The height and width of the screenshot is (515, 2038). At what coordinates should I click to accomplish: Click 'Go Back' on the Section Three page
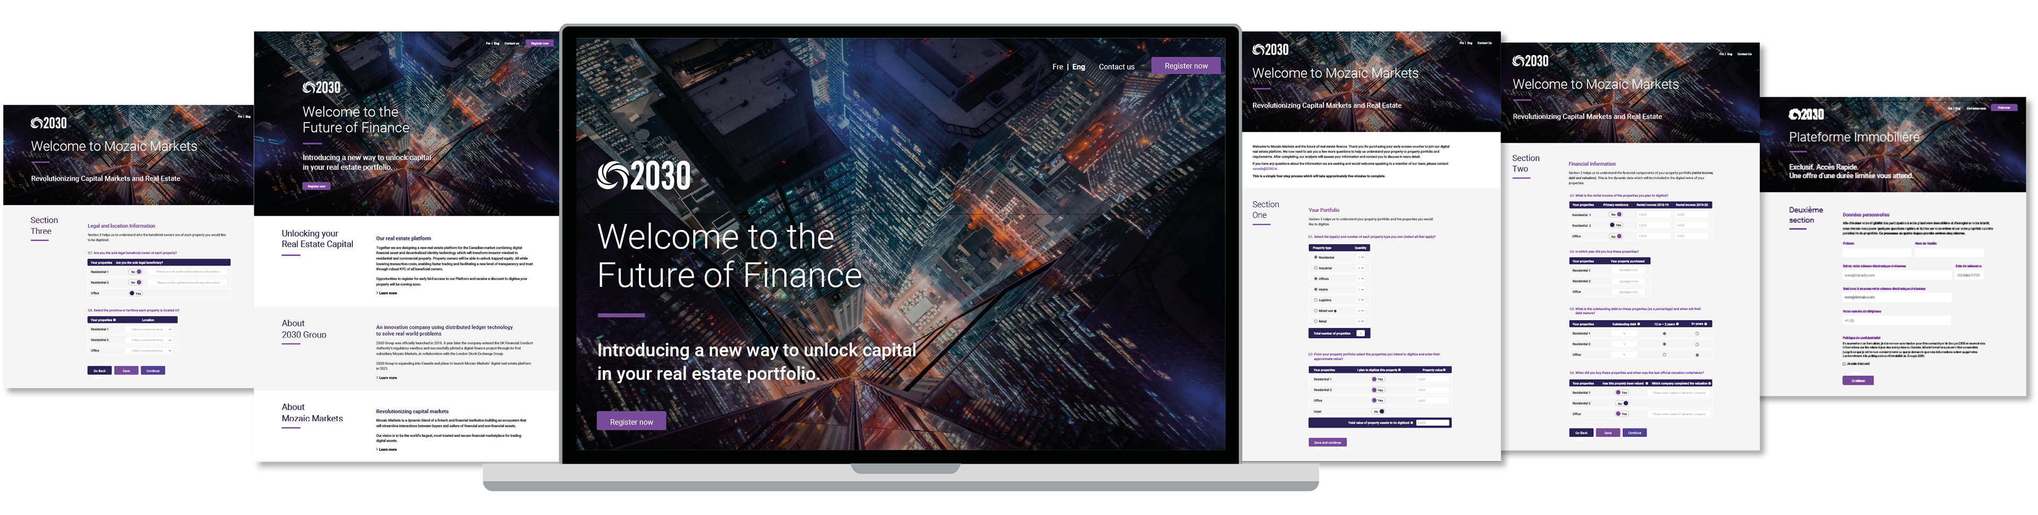tap(100, 371)
